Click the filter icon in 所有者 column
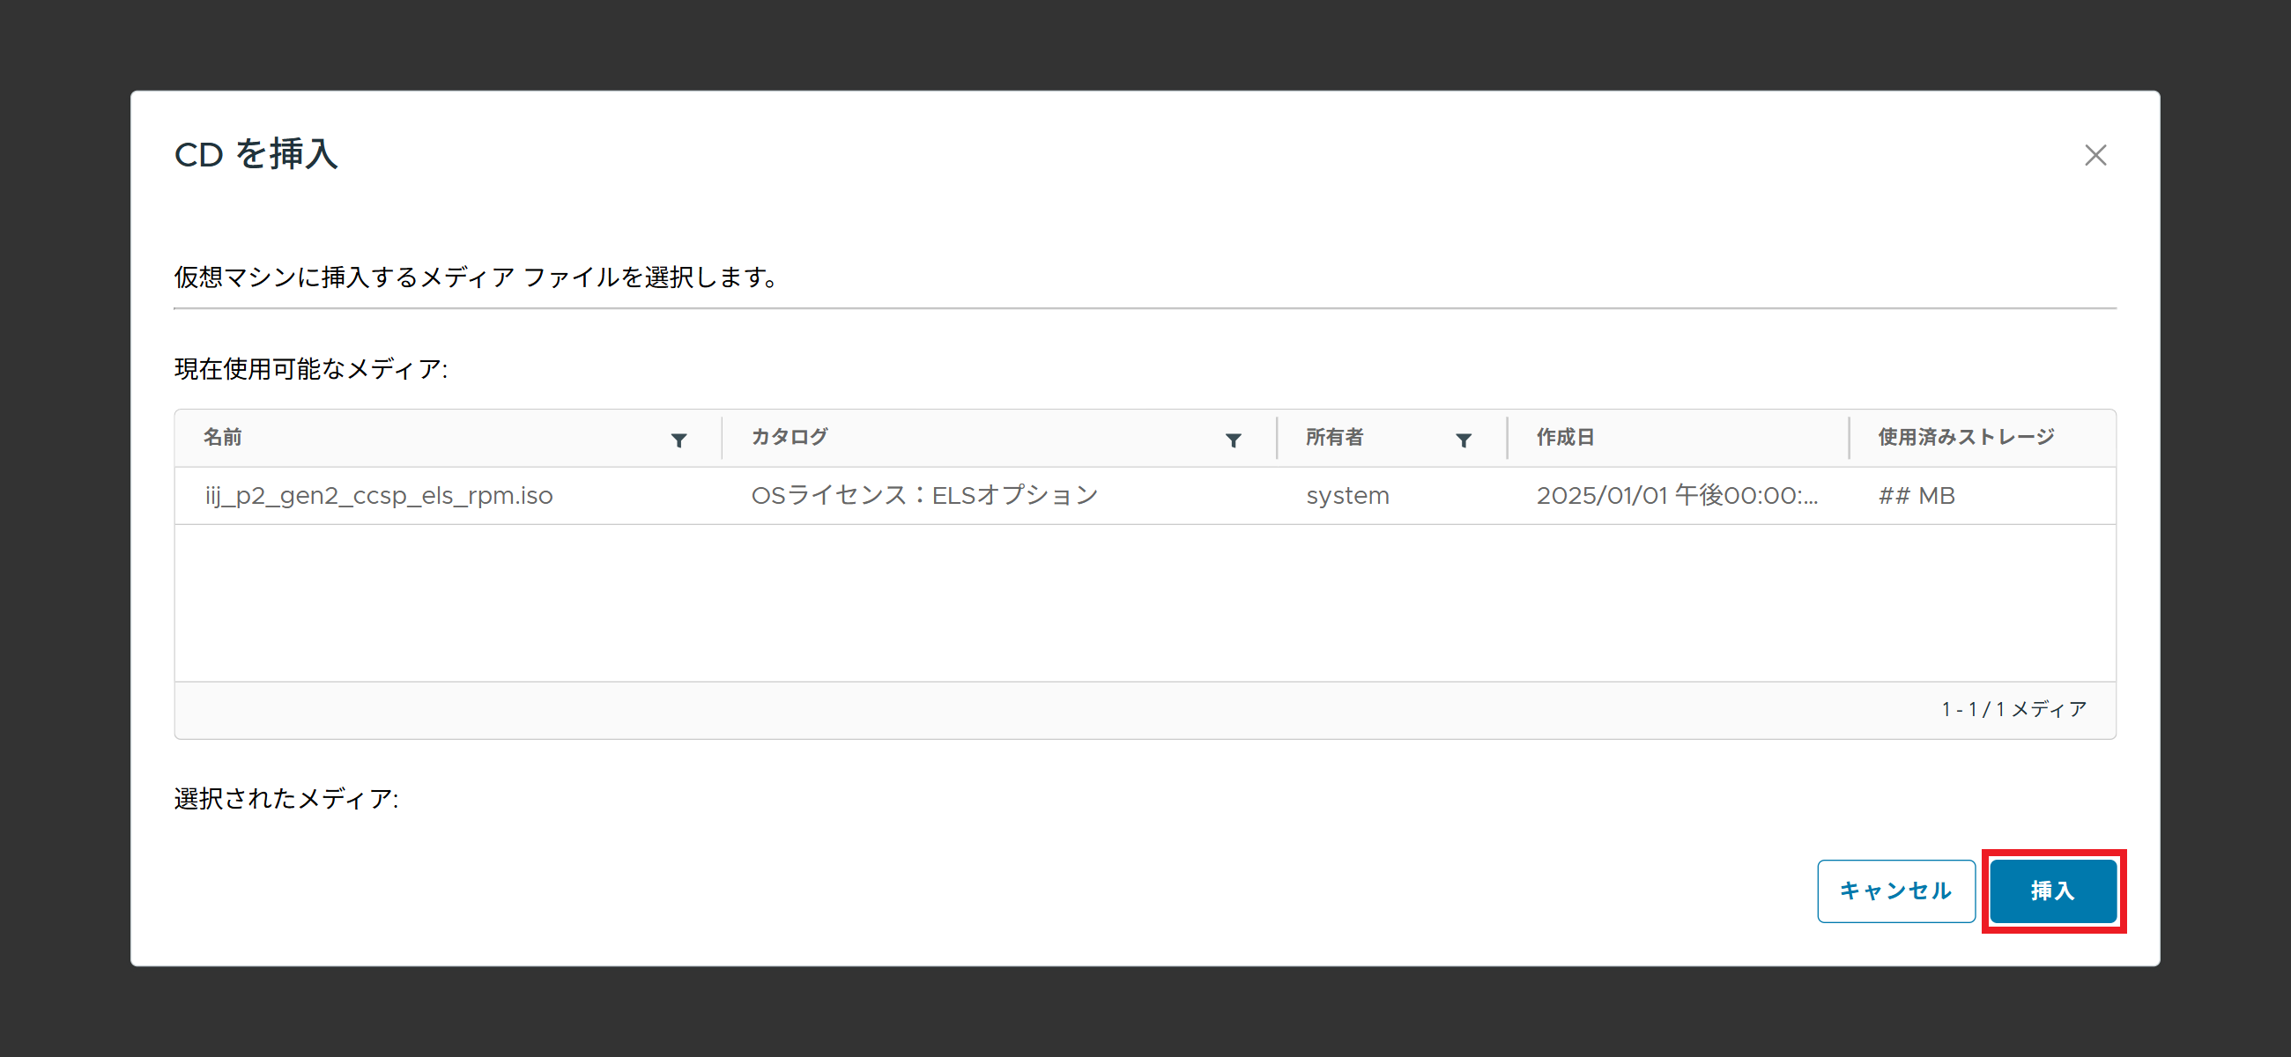The image size is (2291, 1057). 1463,440
